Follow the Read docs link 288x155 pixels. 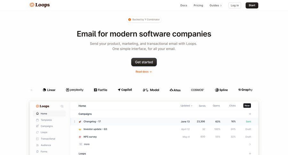click(144, 72)
